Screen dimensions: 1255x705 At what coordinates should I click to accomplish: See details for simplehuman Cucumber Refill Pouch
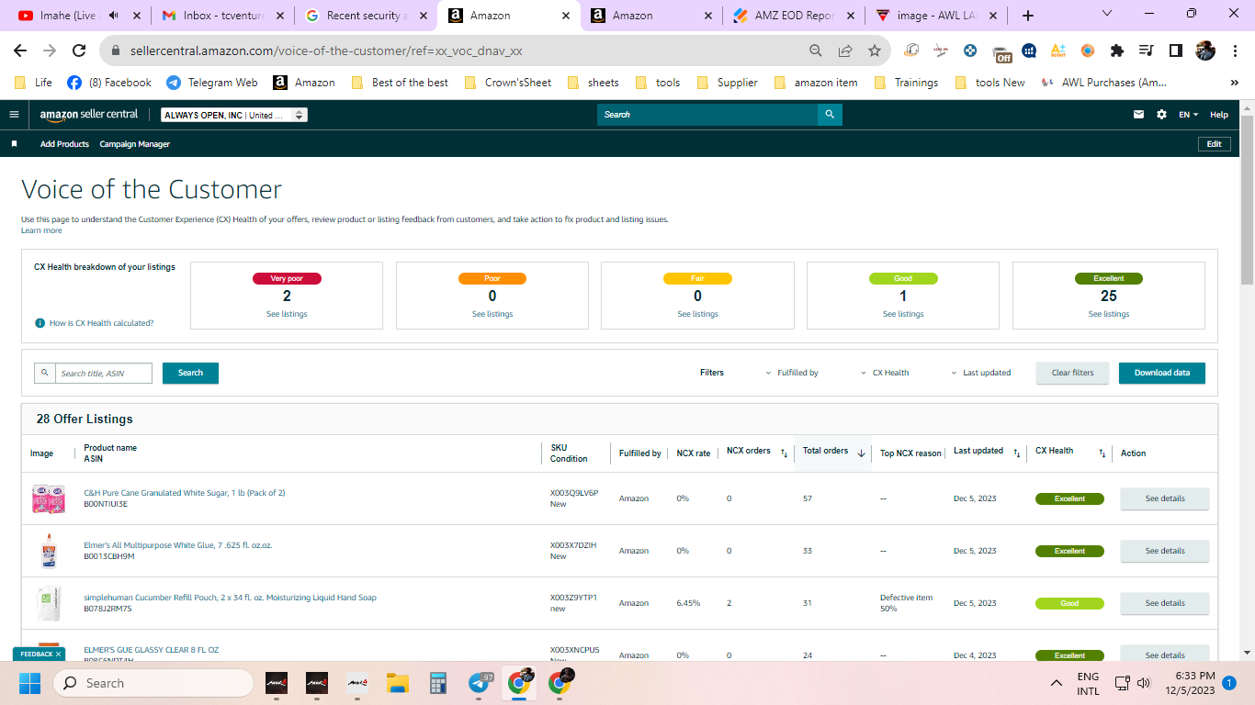click(1165, 603)
